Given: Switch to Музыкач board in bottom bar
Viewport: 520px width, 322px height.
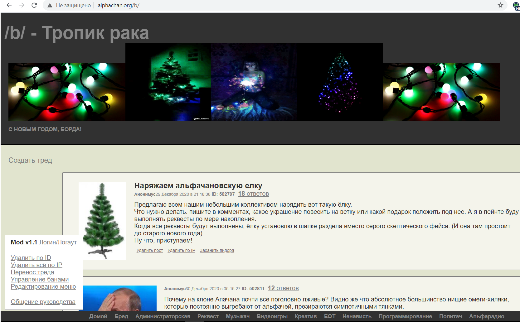Looking at the screenshot, I should 237,316.
